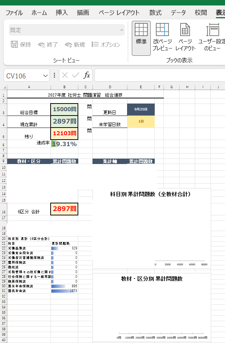Select the 標準 (Normal) view button
The width and height of the screenshot is (225, 343).
[141, 38]
